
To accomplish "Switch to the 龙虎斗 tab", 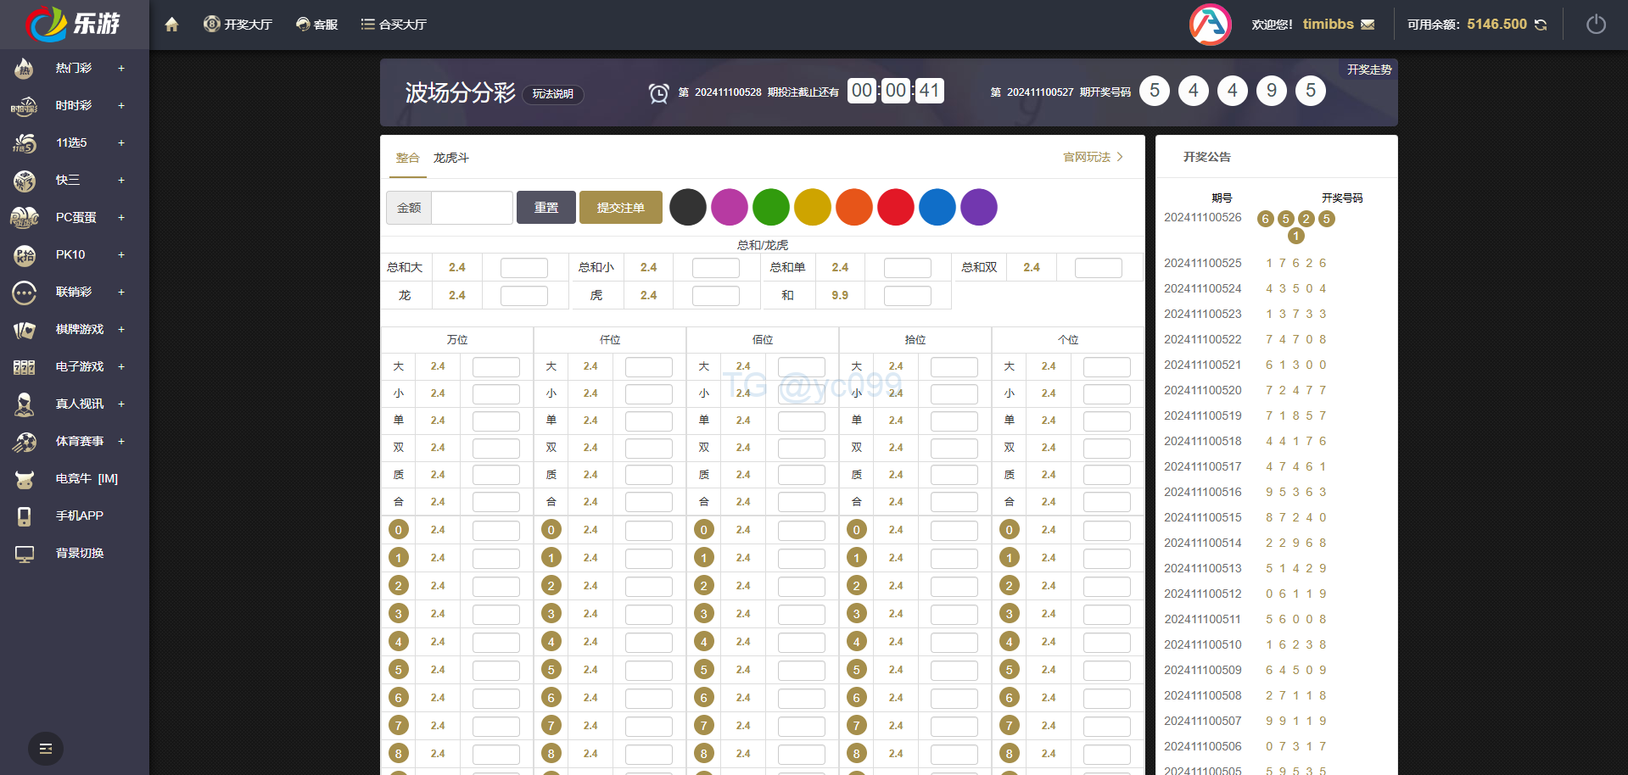I will 450,158.
